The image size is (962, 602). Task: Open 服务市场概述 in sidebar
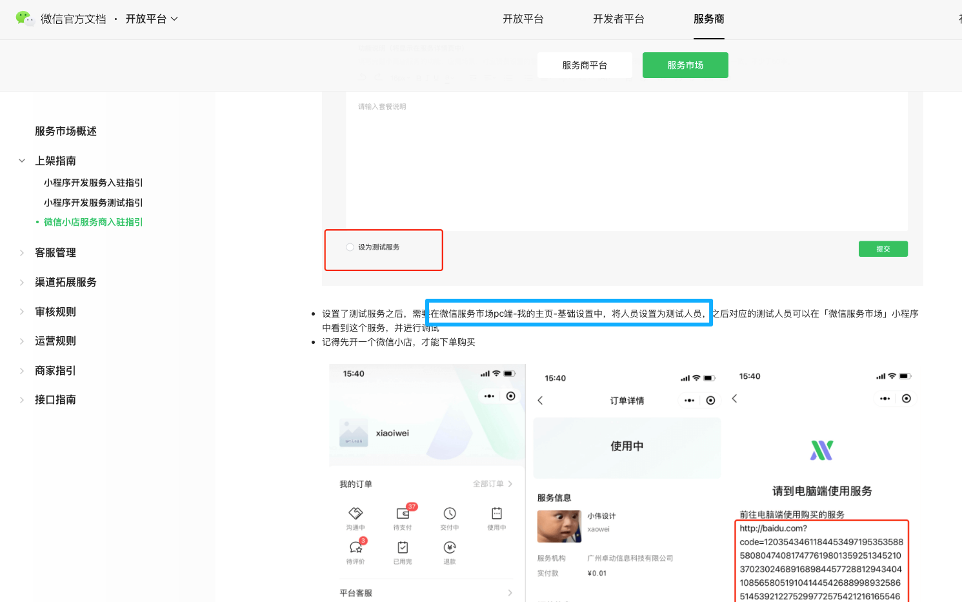66,131
